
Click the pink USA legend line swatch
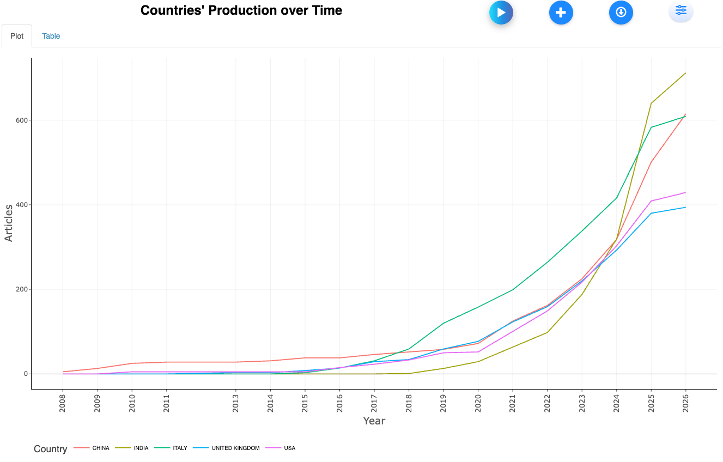[x=273, y=448]
